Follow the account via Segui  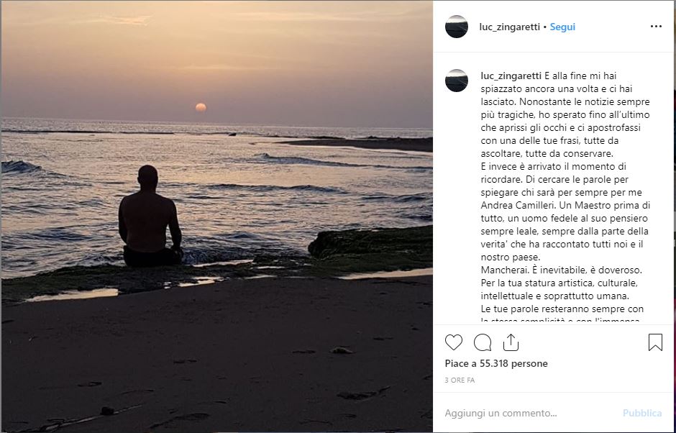click(562, 27)
